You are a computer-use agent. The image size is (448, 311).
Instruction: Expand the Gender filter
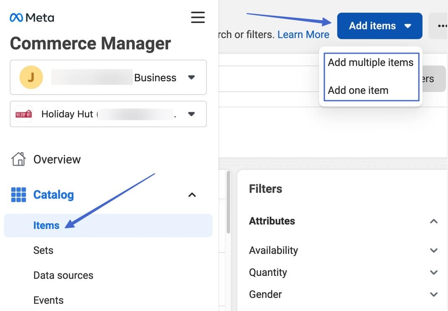[434, 294]
